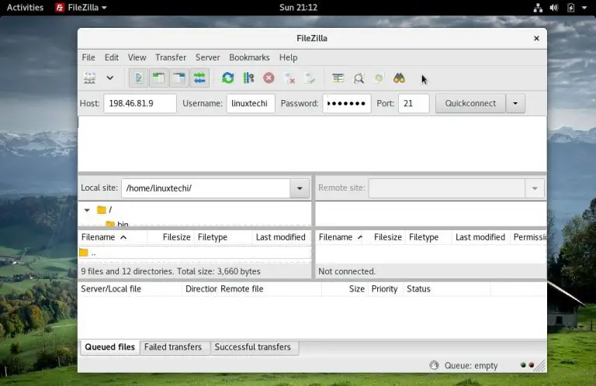The image size is (596, 386).
Task: Sort remote files by Filetype column
Action: click(428, 237)
